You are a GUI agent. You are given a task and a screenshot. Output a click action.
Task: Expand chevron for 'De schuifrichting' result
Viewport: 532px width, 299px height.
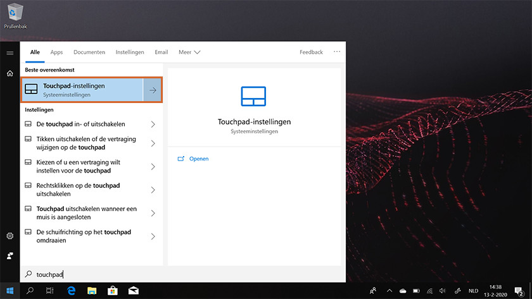[x=153, y=236]
